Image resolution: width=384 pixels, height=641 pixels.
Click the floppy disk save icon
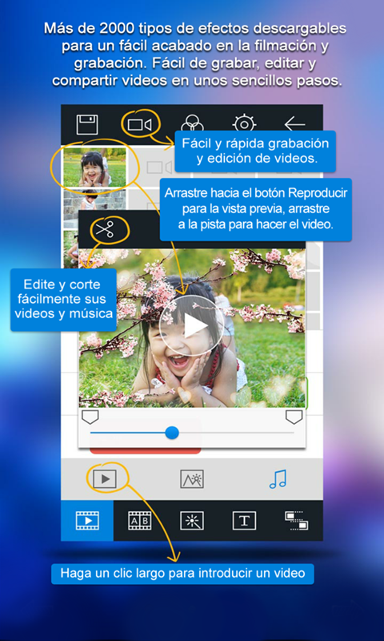[87, 125]
